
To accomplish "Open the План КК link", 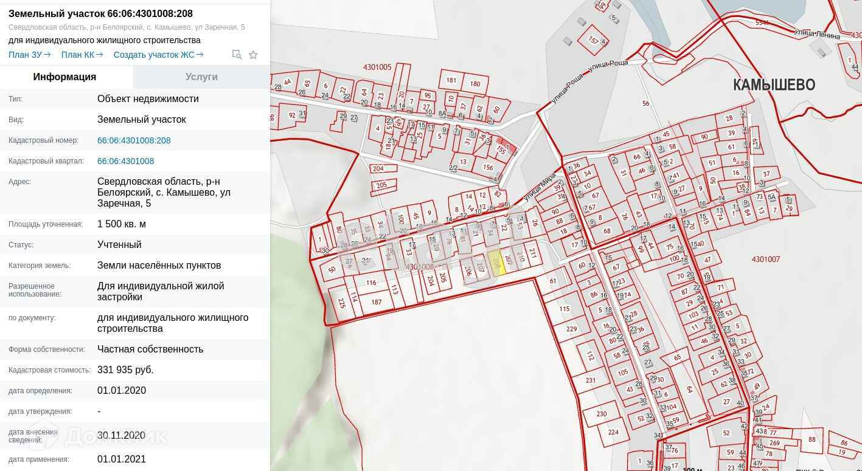I will pos(82,55).
